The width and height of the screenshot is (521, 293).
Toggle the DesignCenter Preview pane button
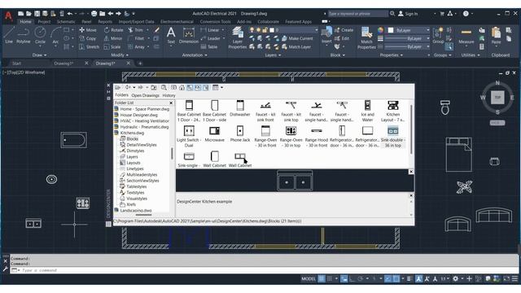click(198, 88)
